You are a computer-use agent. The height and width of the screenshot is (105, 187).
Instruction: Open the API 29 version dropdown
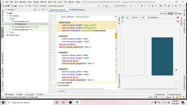143,17
